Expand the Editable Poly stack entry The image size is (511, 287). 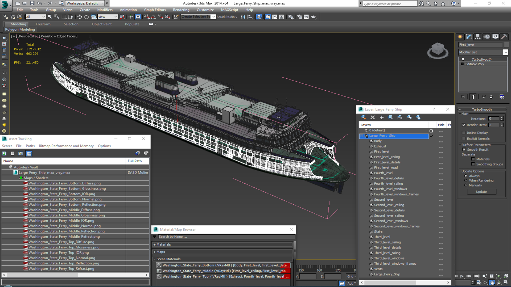(462, 64)
